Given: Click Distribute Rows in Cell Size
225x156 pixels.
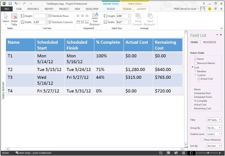Looking at the screenshot, I should coord(60,16).
